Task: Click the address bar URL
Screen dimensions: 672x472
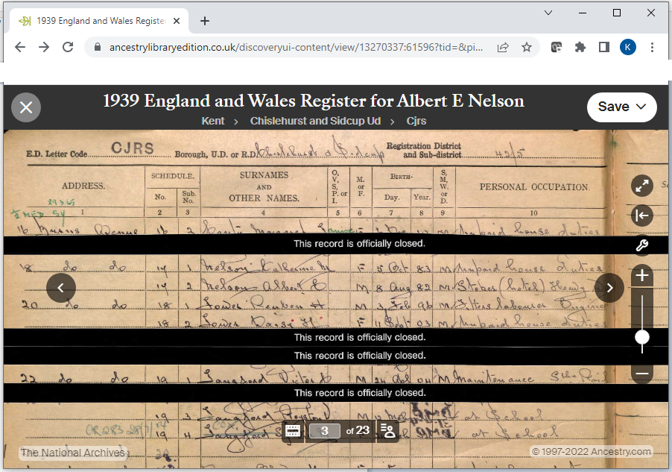Action: (x=296, y=47)
